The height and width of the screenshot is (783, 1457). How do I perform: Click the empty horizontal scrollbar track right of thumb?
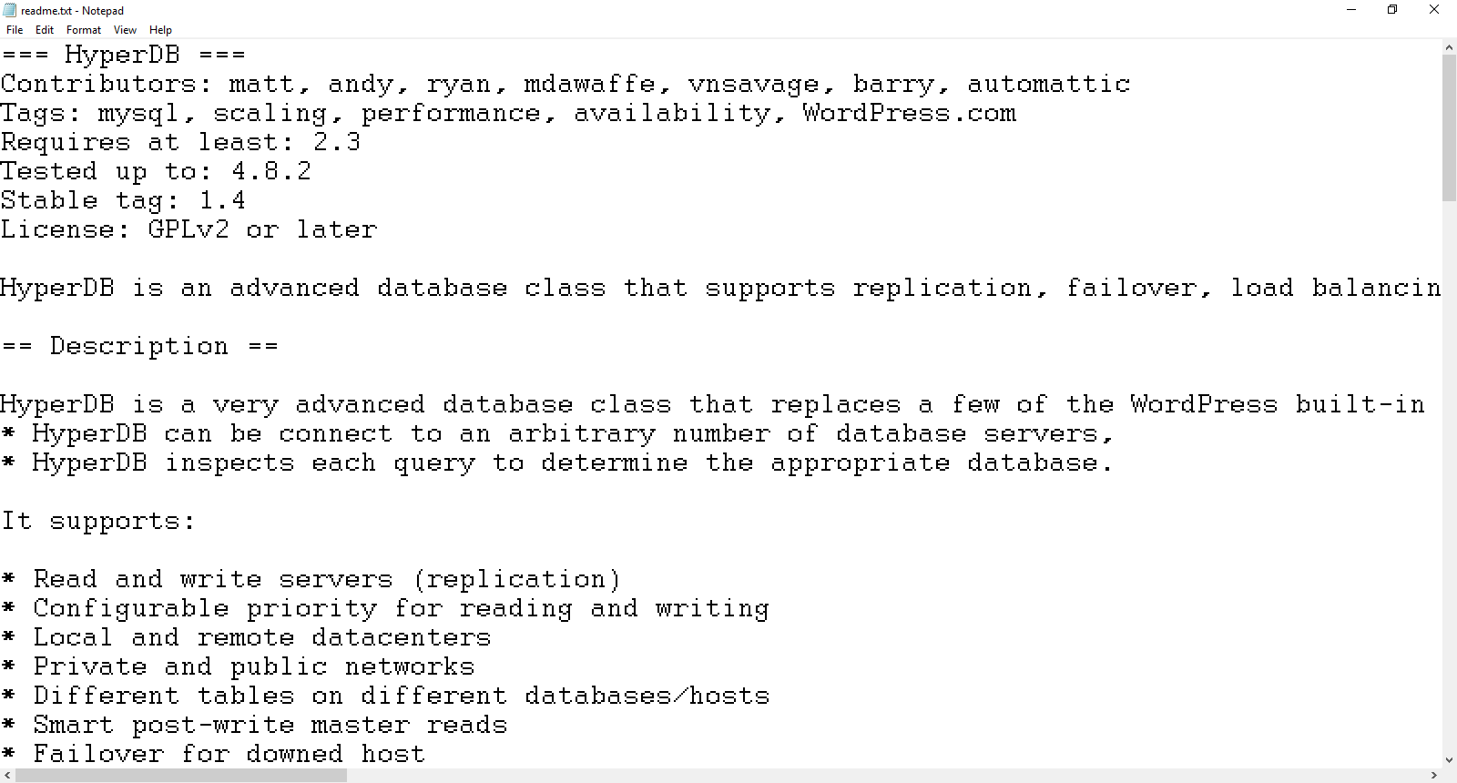(x=886, y=775)
